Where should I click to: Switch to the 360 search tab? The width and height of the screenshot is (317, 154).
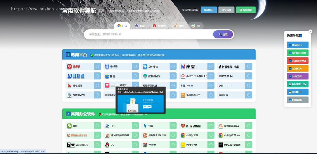tap(196, 26)
